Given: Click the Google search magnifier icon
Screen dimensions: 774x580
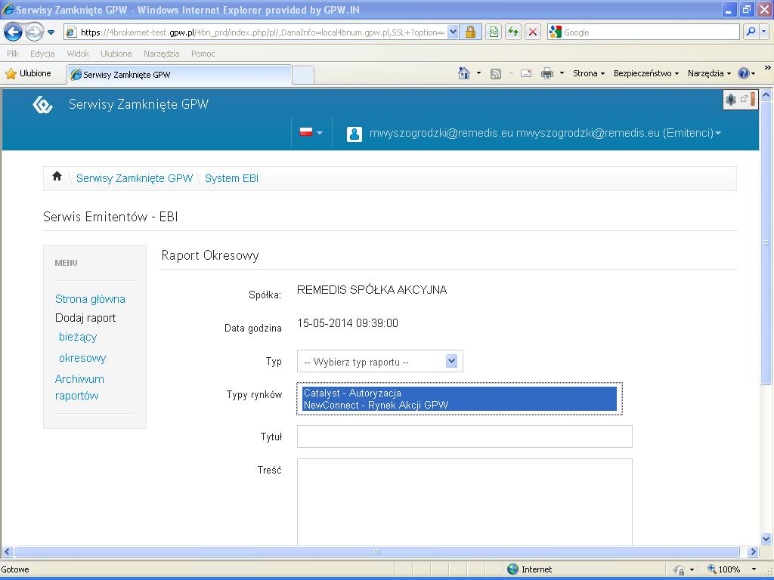Looking at the screenshot, I should pyautogui.click(x=751, y=32).
